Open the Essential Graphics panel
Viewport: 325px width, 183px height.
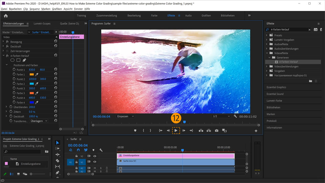tap(276, 87)
